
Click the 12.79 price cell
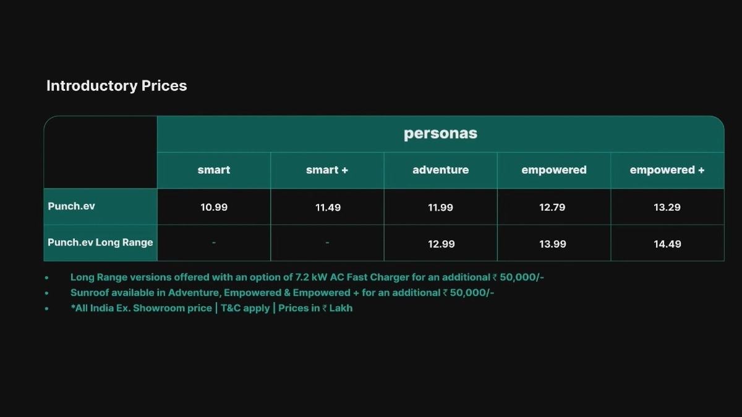pos(552,207)
